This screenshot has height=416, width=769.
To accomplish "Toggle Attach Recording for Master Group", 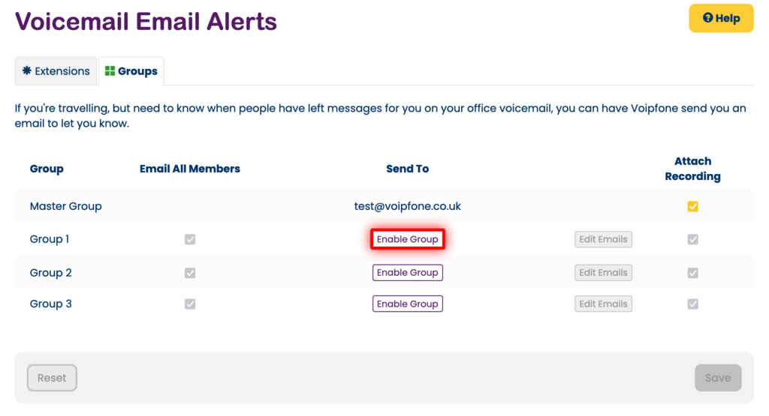I will [x=692, y=206].
